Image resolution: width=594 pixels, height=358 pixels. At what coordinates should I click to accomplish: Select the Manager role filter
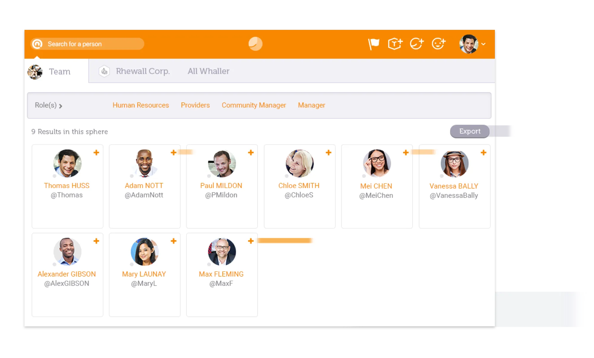[311, 105]
